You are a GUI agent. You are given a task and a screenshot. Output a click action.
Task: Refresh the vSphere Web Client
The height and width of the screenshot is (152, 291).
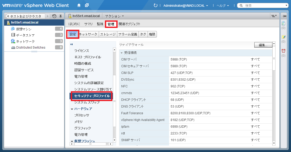(x=156, y=6)
